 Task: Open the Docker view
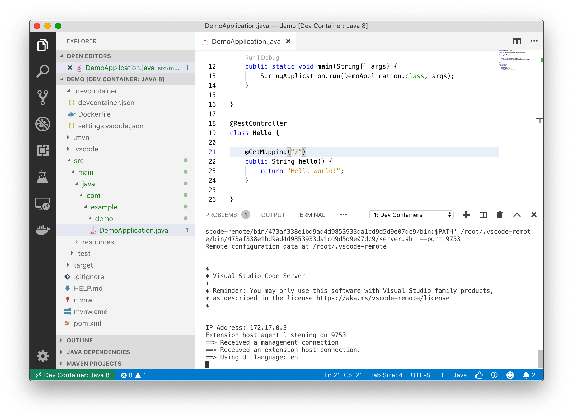tap(43, 230)
